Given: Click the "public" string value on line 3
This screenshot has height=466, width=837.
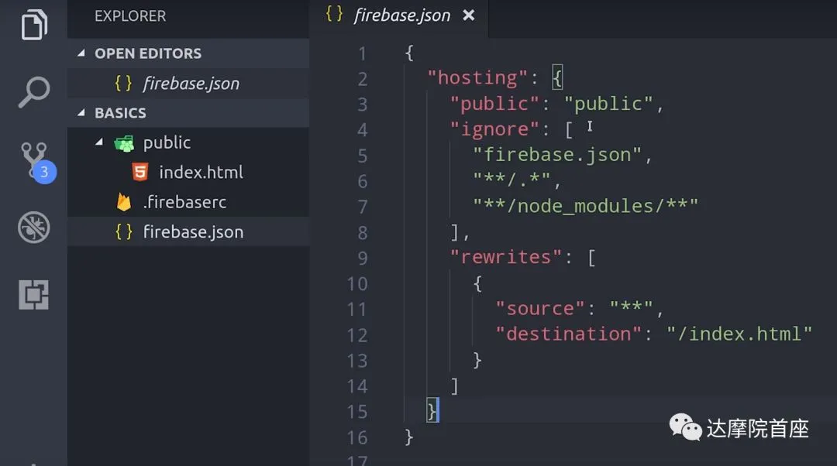Looking at the screenshot, I should tap(608, 104).
